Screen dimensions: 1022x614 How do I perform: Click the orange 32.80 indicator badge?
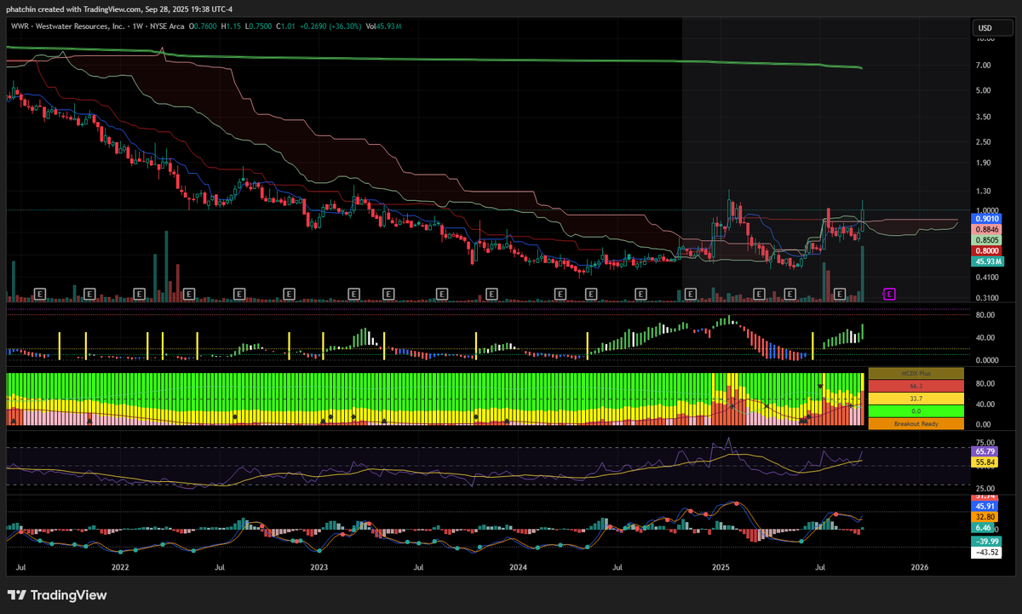coord(984,515)
